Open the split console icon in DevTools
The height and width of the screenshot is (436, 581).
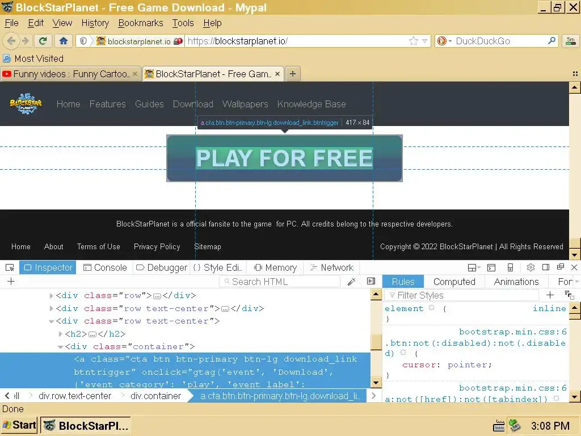[x=491, y=268]
